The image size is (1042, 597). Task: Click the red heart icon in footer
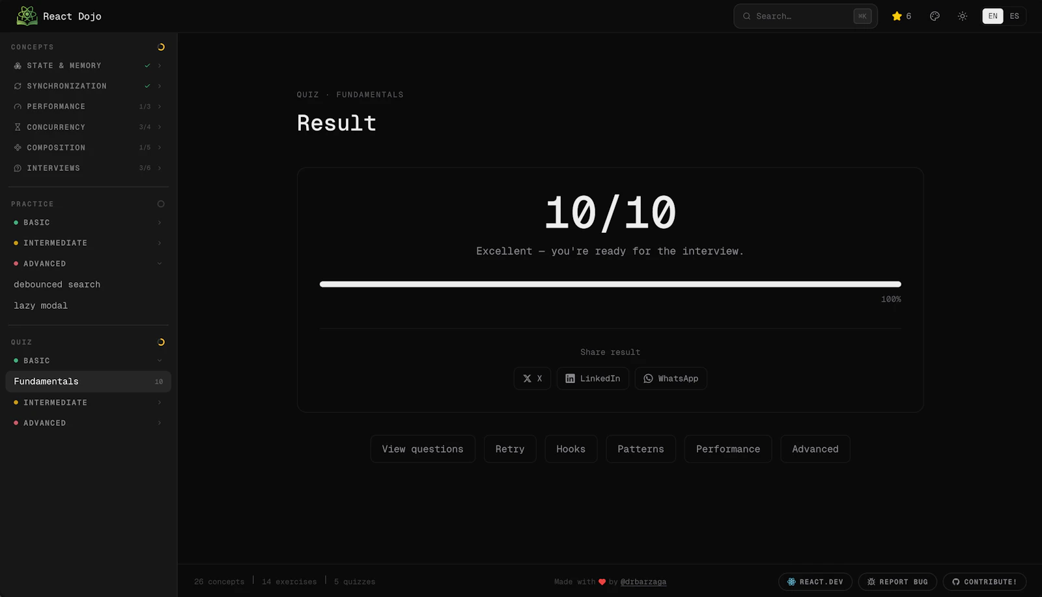tap(602, 582)
